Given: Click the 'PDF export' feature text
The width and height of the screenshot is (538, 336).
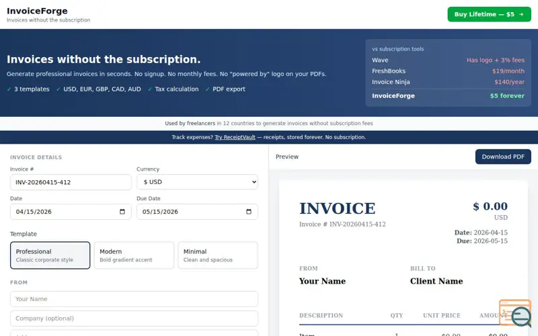Looking at the screenshot, I should pos(229,89).
